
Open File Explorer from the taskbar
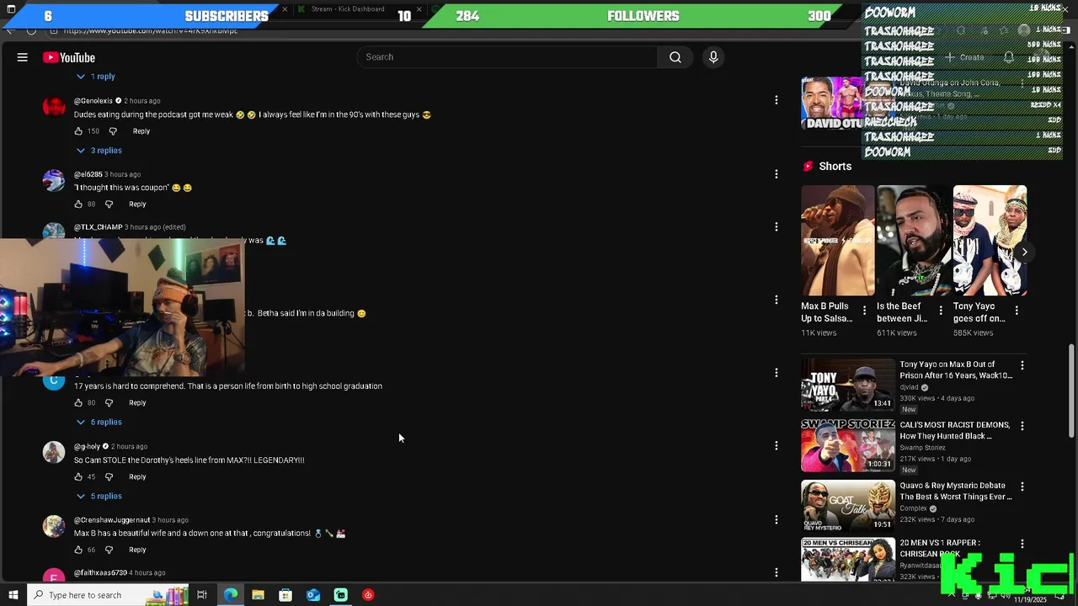click(x=258, y=595)
